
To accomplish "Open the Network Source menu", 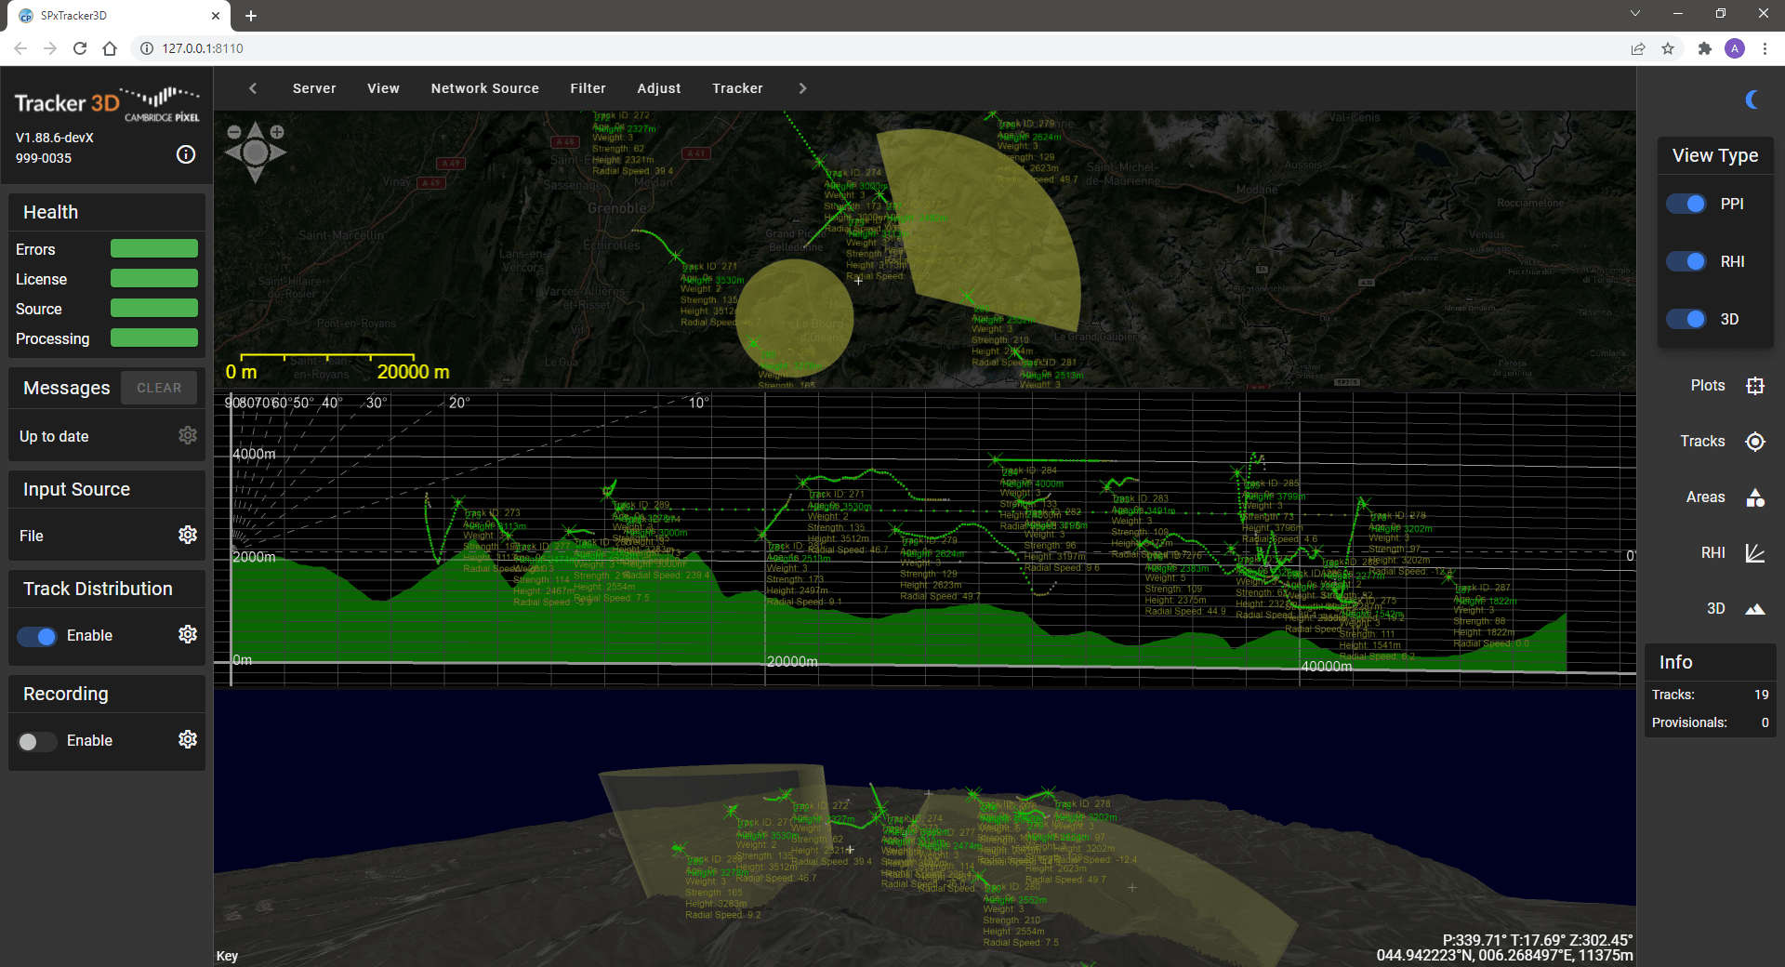I will pos(484,88).
